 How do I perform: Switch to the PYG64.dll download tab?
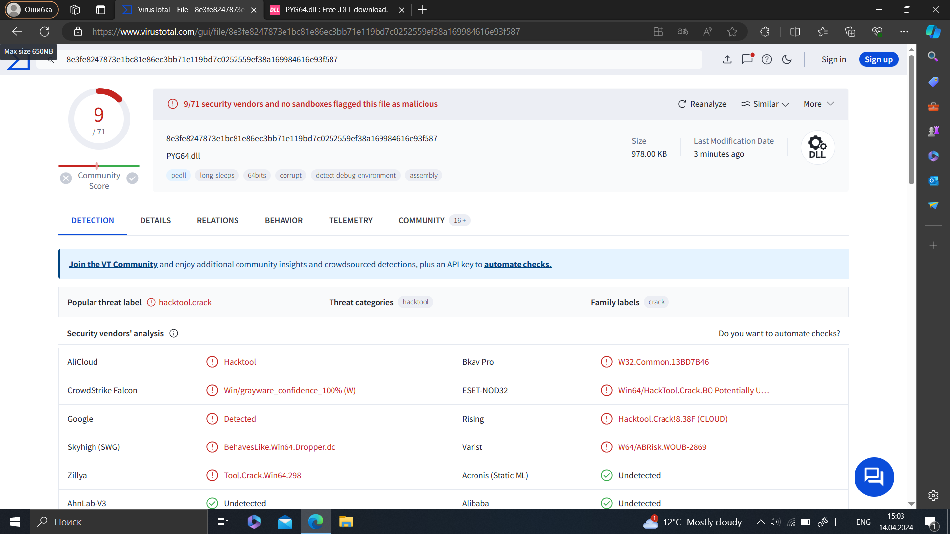[x=336, y=10]
